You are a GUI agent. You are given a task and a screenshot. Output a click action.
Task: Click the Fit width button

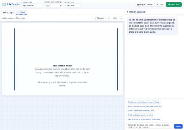click(99, 18)
